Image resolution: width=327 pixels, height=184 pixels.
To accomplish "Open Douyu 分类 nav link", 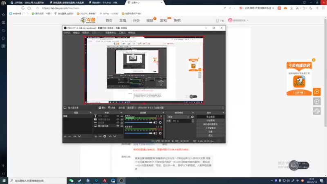I will (136, 20).
